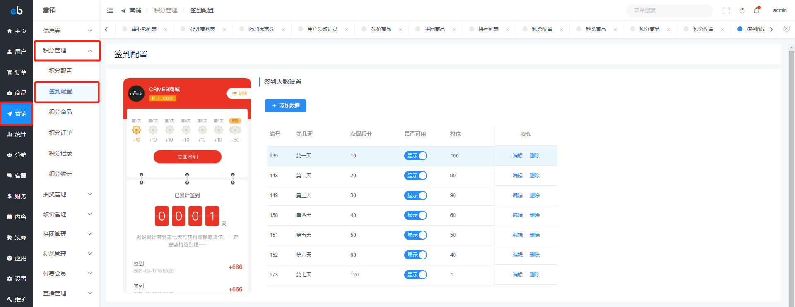Expand the 优惠券 coupon menu
795x307 pixels.
[x=67, y=31]
